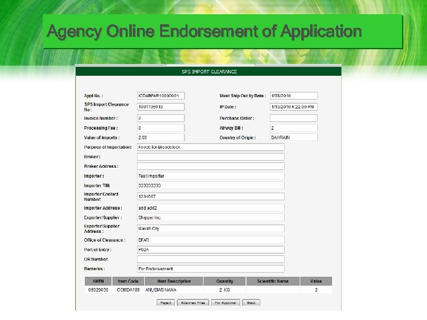
Task: Click the Airway Bill field
Action: (x=294, y=128)
